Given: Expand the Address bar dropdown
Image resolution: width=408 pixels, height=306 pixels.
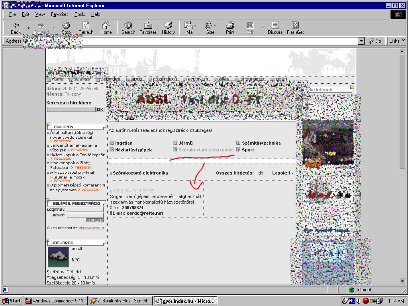Looking at the screenshot, I should (x=361, y=41).
